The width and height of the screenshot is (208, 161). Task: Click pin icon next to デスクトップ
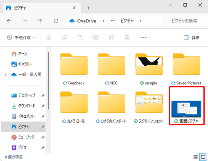(x=43, y=96)
